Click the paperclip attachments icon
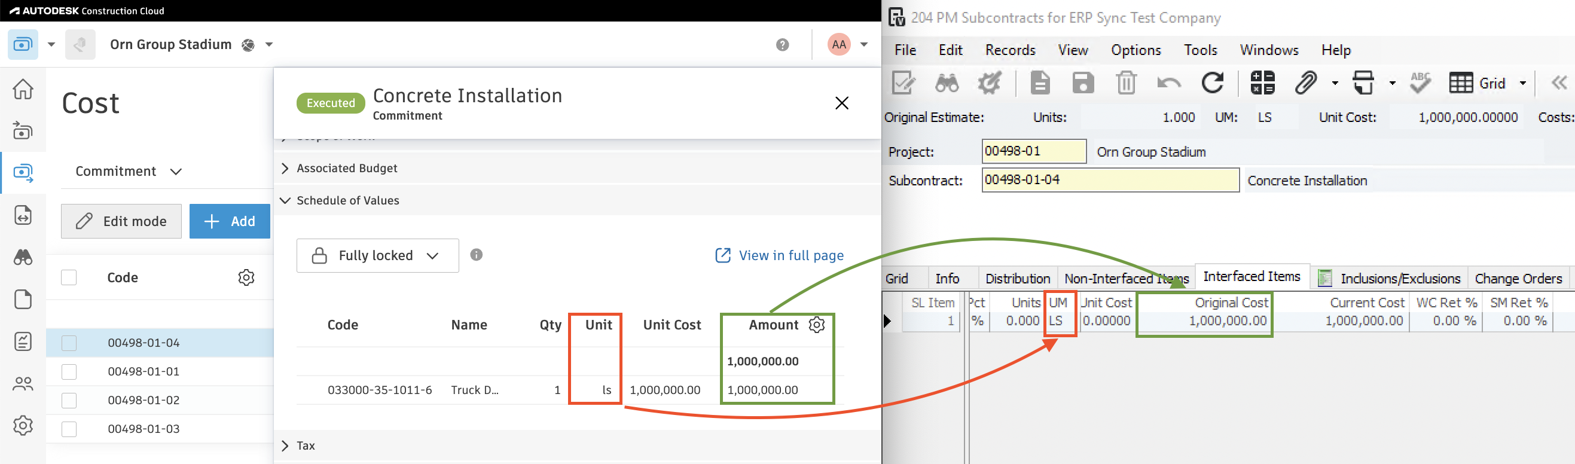Viewport: 1575px width, 464px height. pos(1305,83)
